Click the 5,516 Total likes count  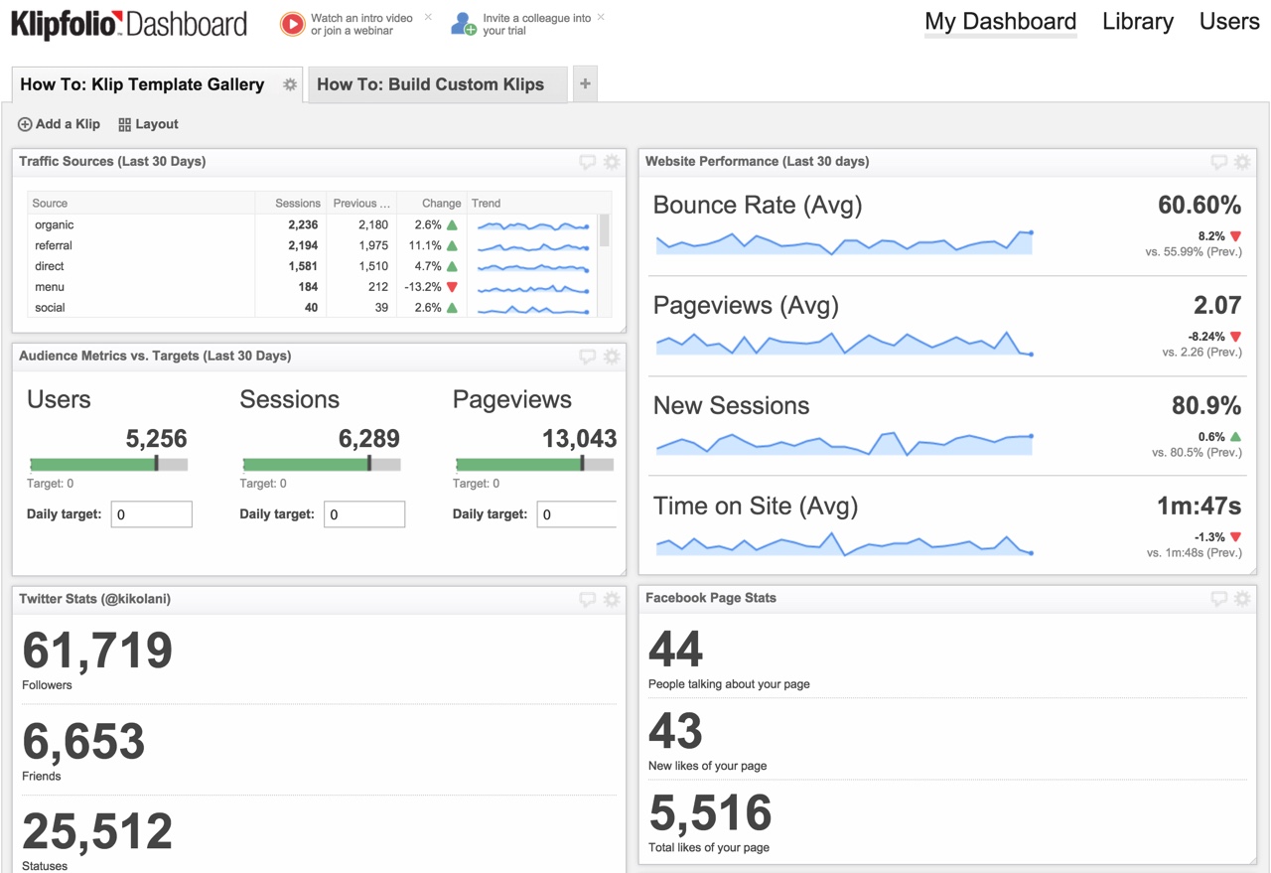click(x=711, y=813)
